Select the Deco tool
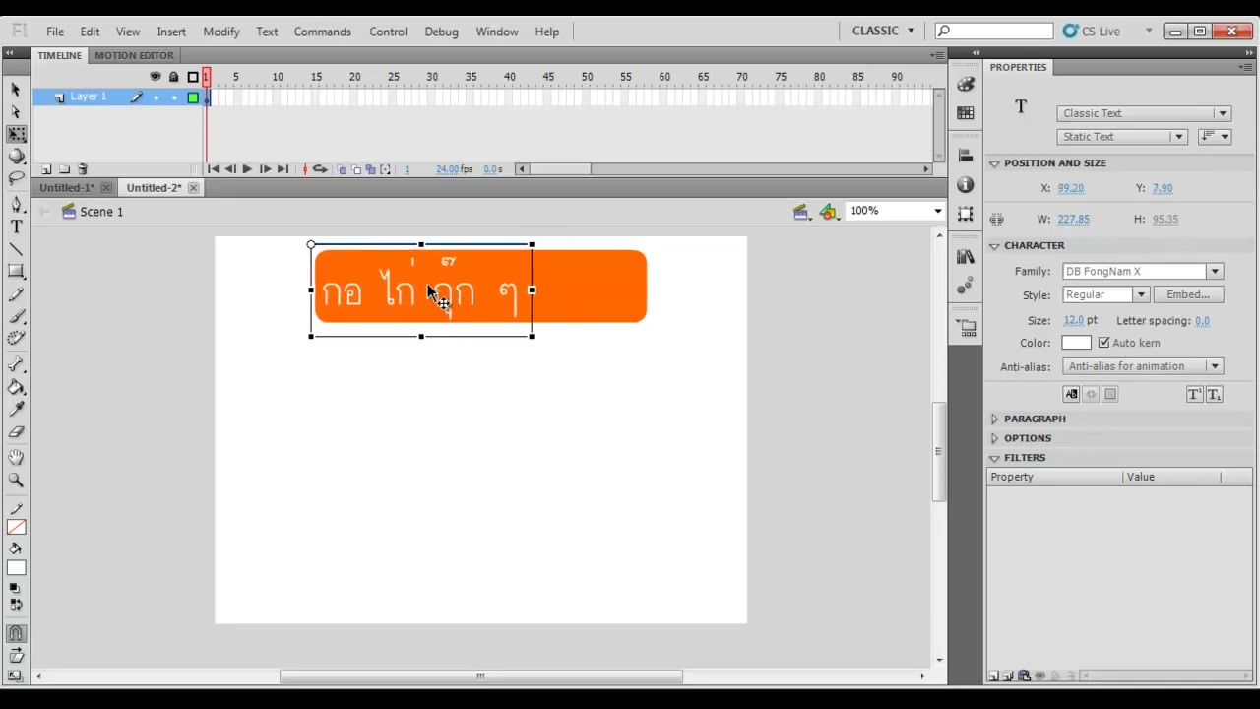The width and height of the screenshot is (1260, 709). pos(16,338)
